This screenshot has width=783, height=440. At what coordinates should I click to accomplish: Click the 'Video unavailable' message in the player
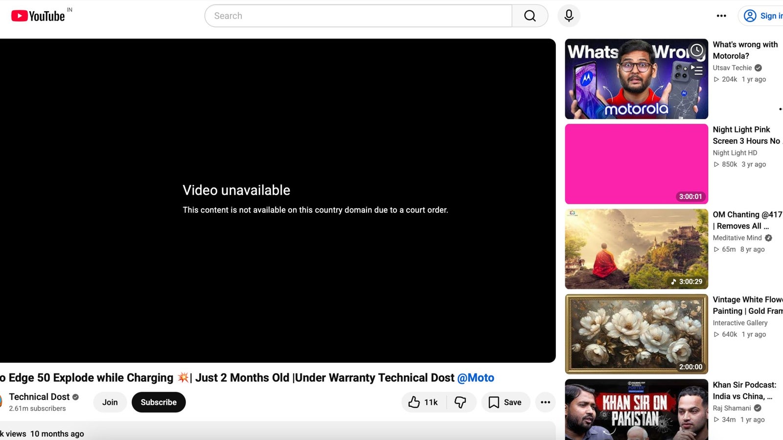[236, 190]
